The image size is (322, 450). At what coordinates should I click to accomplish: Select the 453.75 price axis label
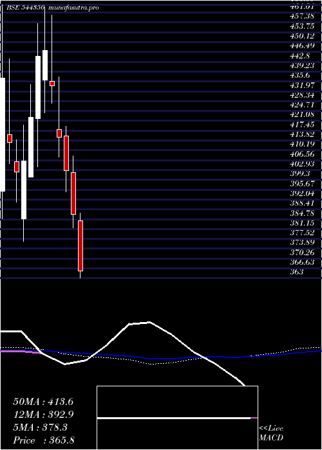click(x=302, y=26)
